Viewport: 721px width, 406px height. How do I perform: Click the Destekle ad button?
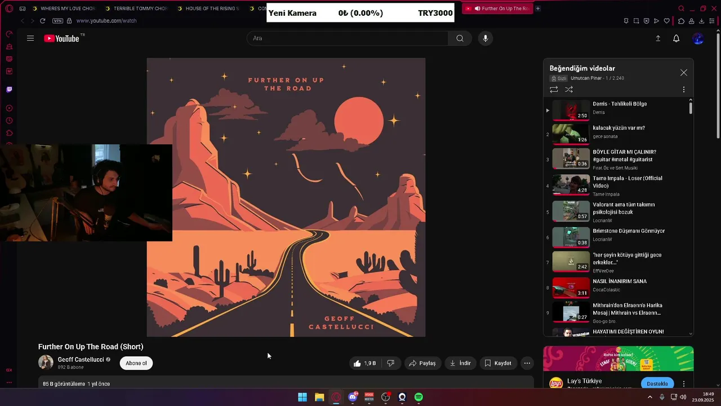657,384
